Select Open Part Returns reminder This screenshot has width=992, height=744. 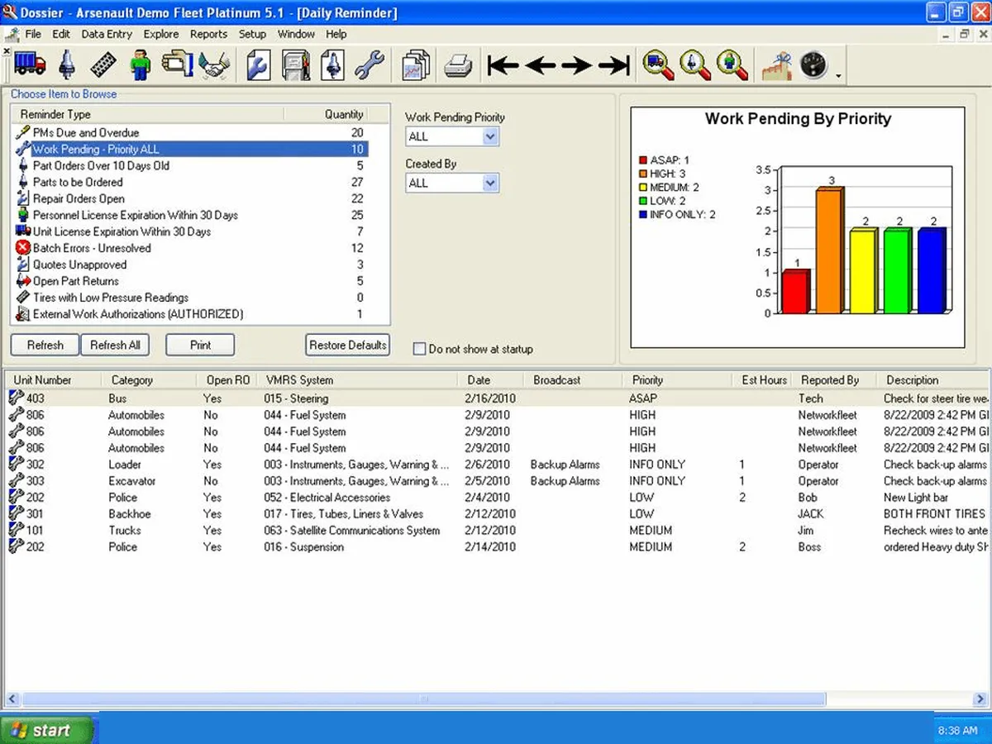pyautogui.click(x=190, y=281)
